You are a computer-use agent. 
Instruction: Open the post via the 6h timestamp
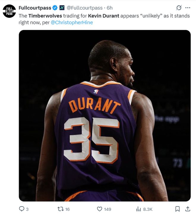tap(110, 8)
